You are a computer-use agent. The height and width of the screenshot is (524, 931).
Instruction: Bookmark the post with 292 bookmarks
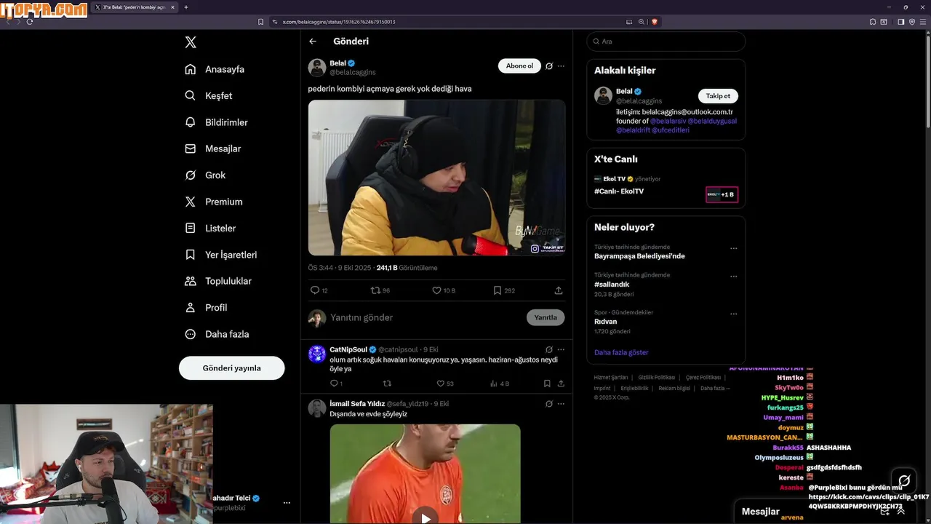click(x=498, y=290)
